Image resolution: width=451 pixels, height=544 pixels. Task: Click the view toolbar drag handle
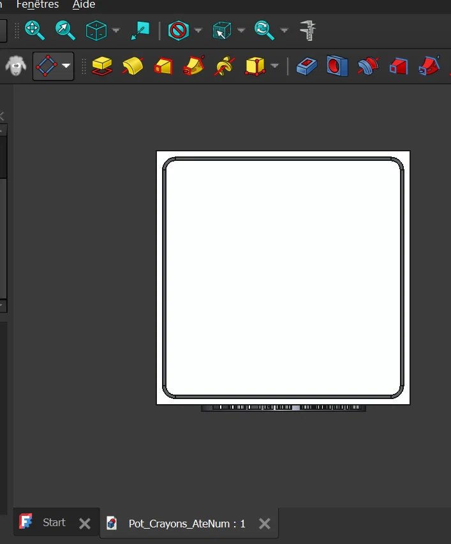pyautogui.click(x=17, y=31)
